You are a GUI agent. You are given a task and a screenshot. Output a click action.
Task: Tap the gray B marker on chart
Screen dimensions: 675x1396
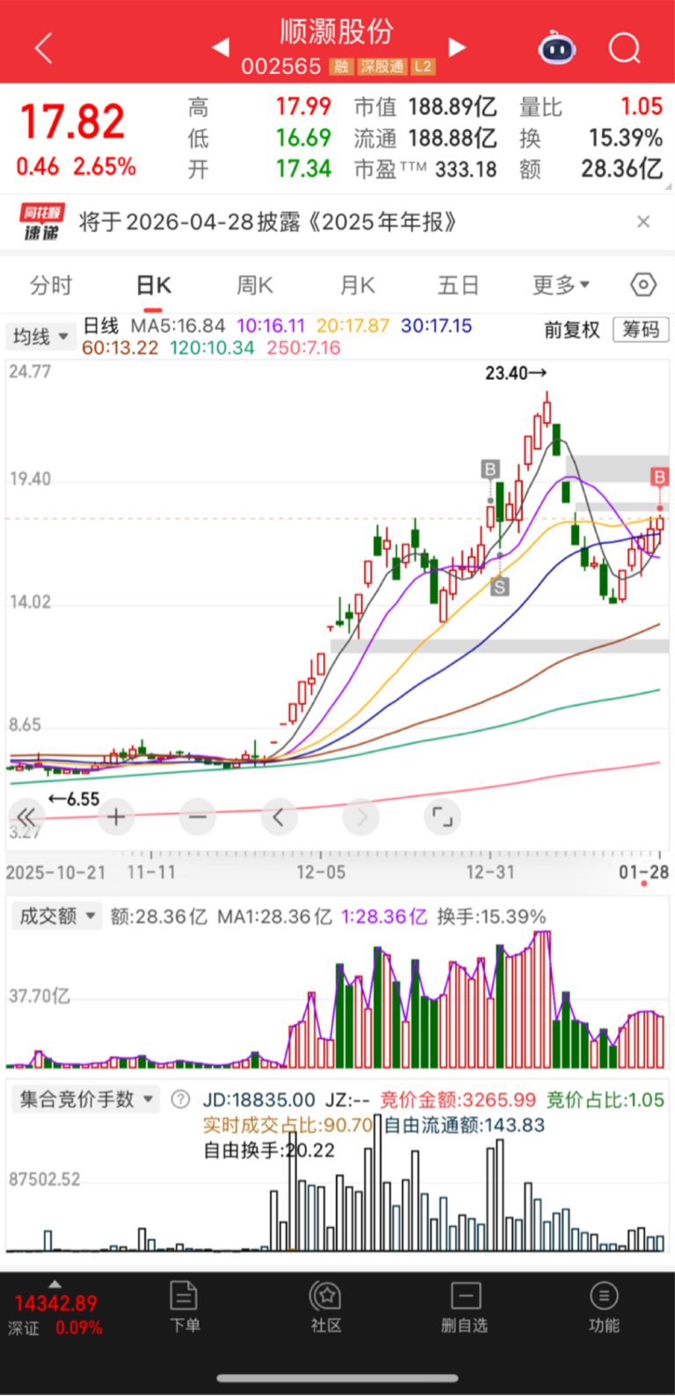tap(490, 469)
